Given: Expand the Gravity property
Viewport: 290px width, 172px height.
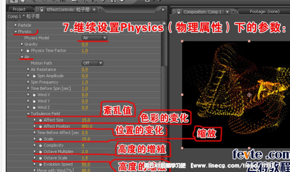Looking at the screenshot, I should 22,44.
